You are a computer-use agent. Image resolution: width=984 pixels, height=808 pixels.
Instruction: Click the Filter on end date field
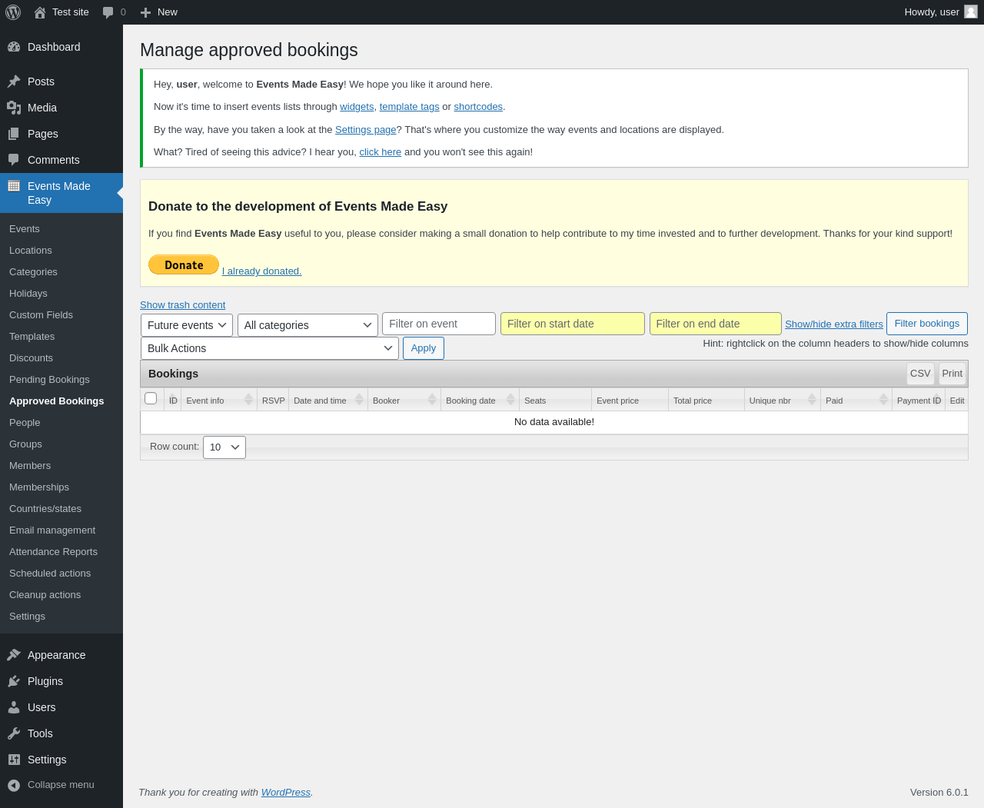tap(716, 324)
